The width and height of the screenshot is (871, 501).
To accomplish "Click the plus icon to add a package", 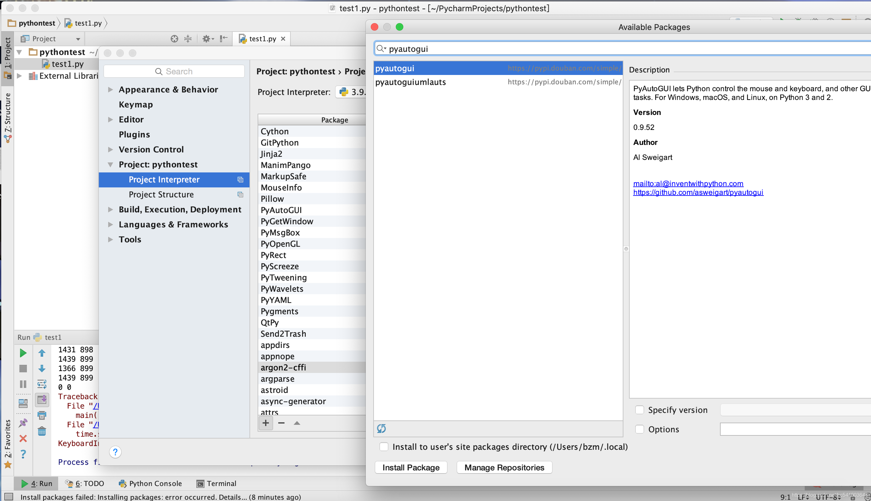I will click(x=265, y=423).
